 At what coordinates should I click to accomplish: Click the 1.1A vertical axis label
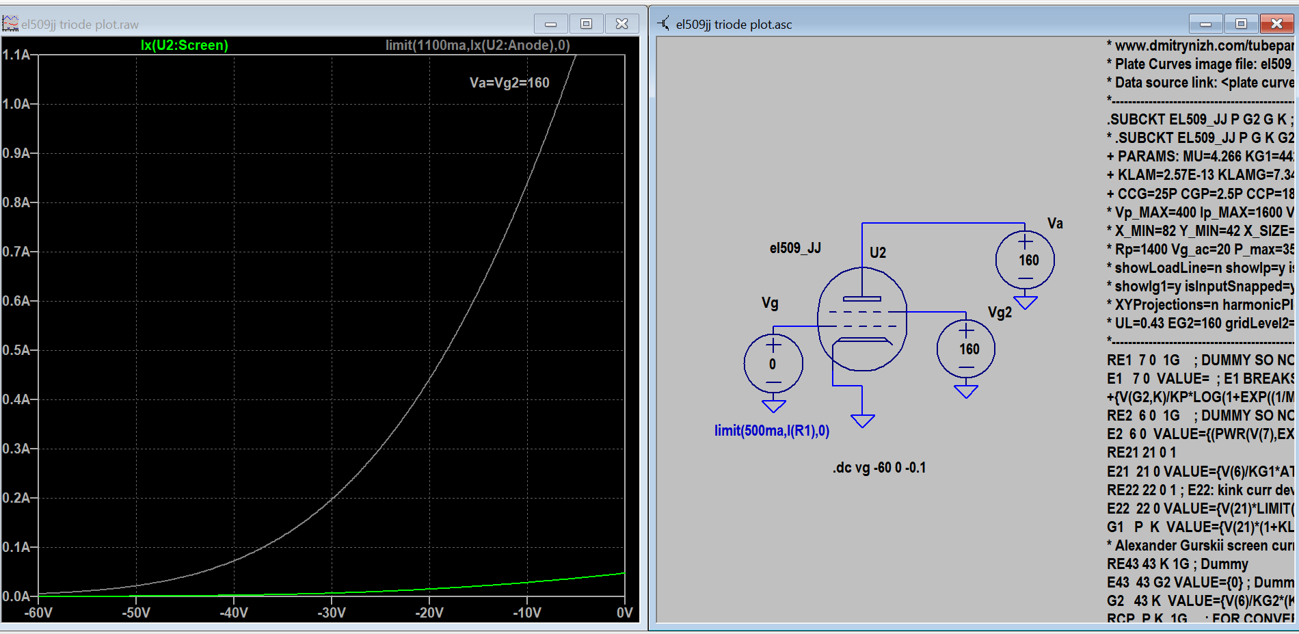[x=16, y=55]
